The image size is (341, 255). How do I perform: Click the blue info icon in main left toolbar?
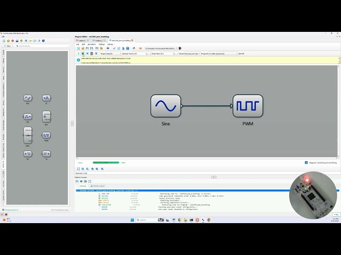pyautogui.click(x=43, y=41)
